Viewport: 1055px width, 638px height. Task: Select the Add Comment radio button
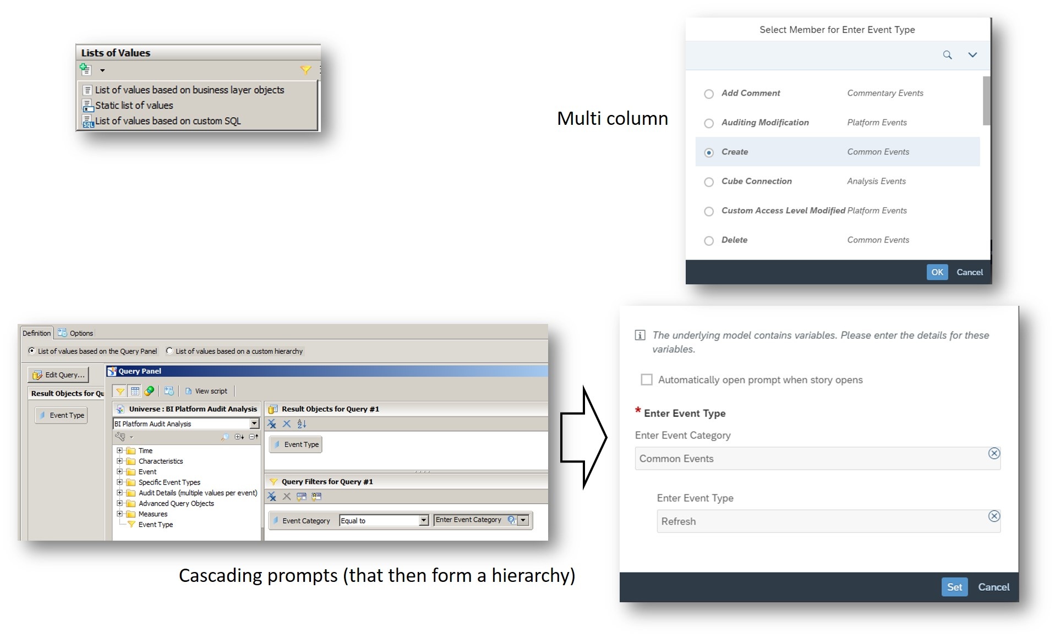(709, 94)
